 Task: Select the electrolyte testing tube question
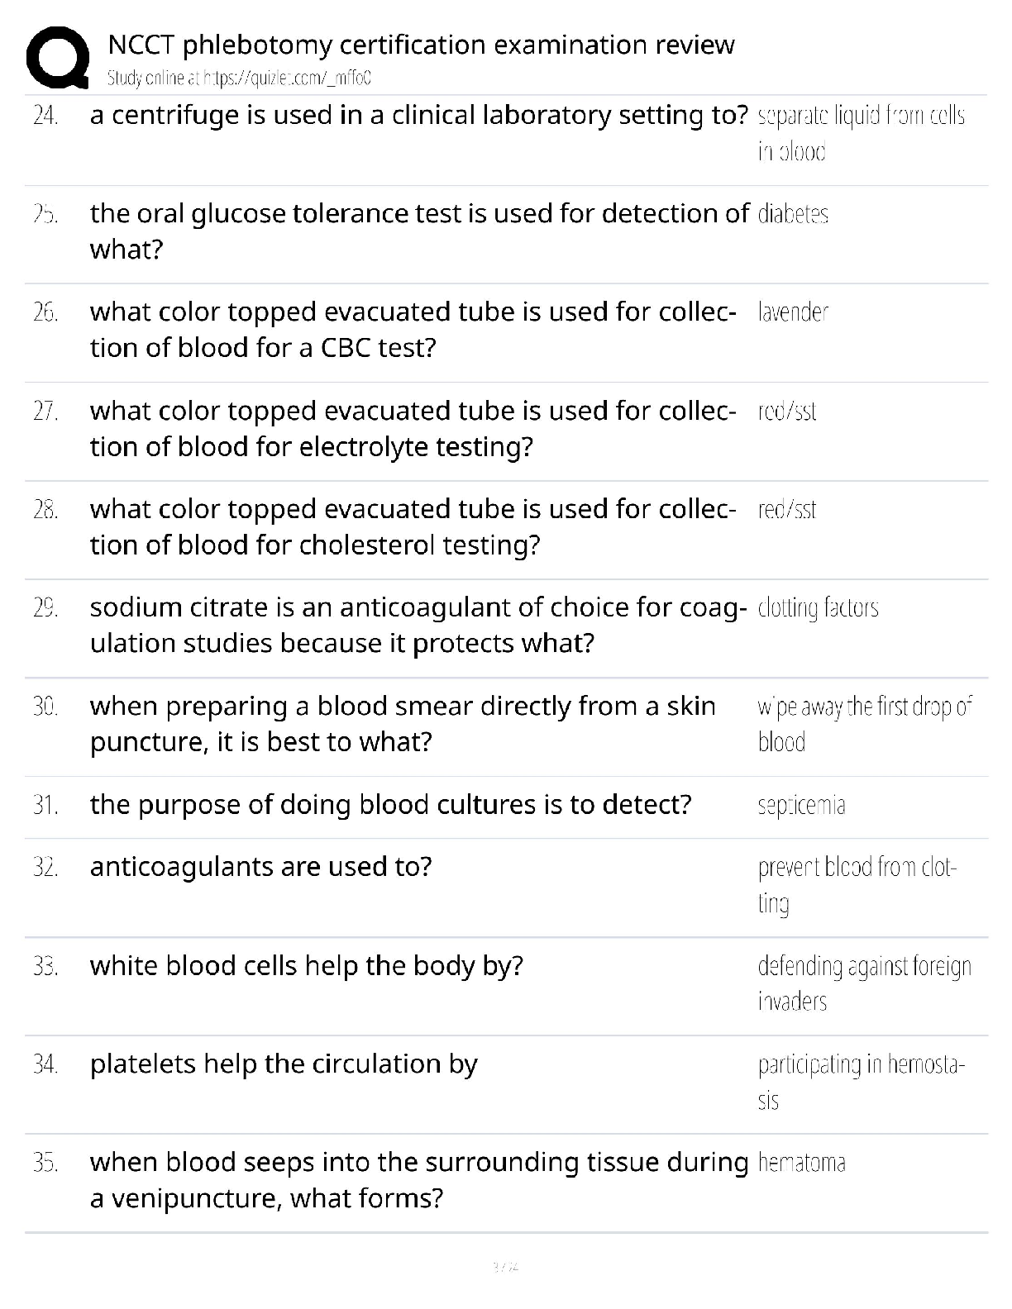coord(413,428)
